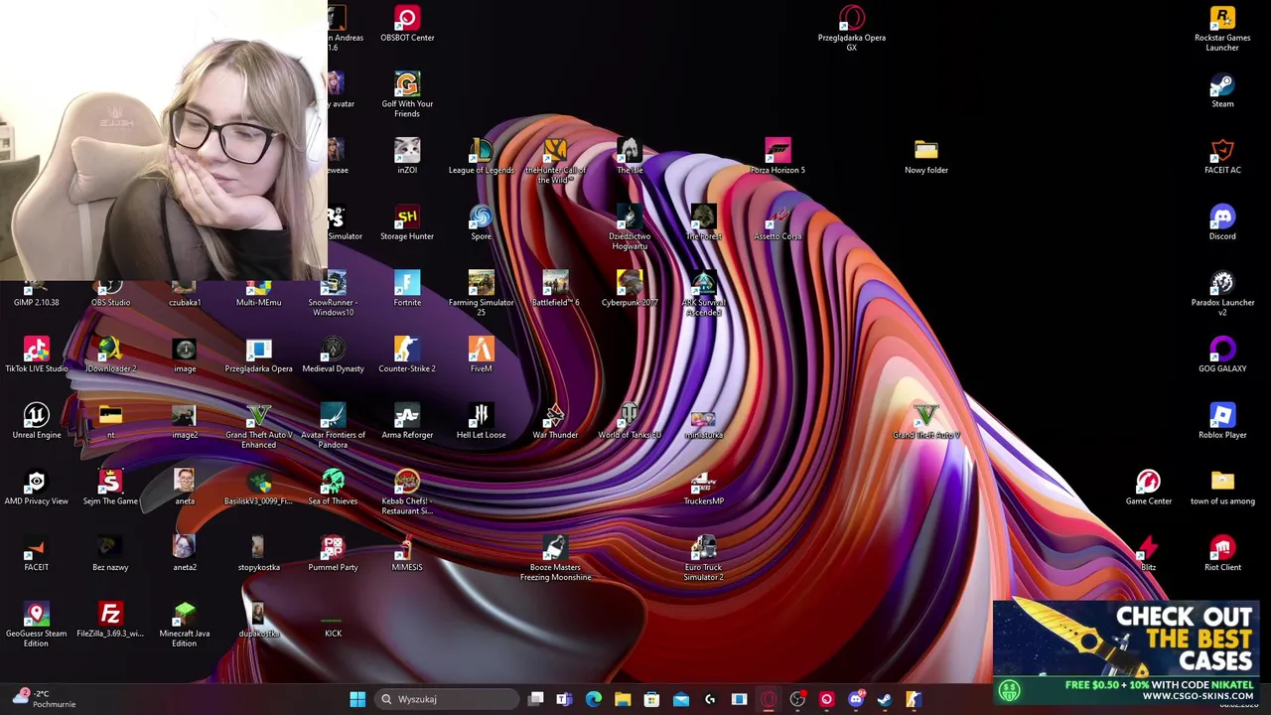Select the Spore desktop icon
Screen dimensions: 1271x715
(x=481, y=223)
